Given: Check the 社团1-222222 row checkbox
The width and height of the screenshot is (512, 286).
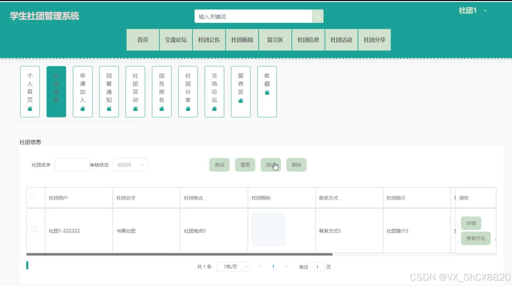Looking at the screenshot, I should pyautogui.click(x=34, y=230).
